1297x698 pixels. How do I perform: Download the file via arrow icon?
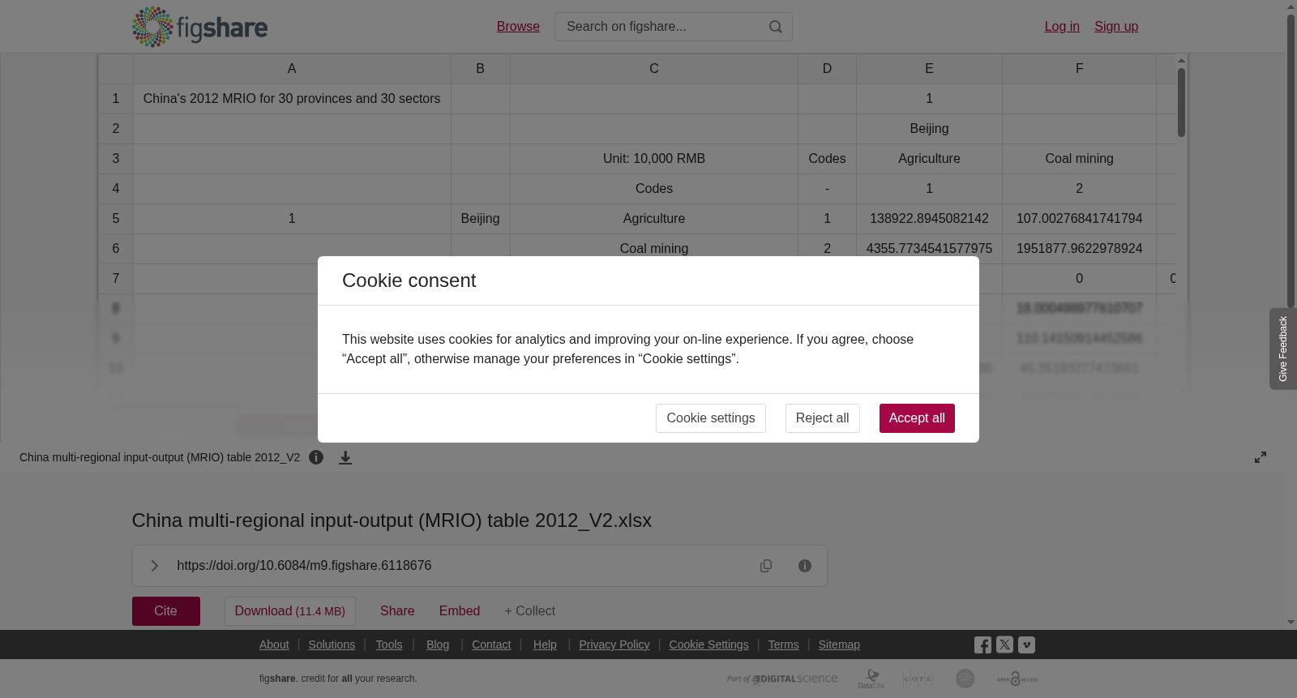(x=345, y=457)
